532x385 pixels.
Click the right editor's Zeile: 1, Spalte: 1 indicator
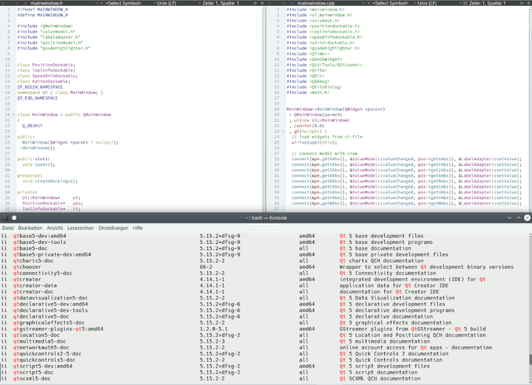pyautogui.click(x=487, y=3)
